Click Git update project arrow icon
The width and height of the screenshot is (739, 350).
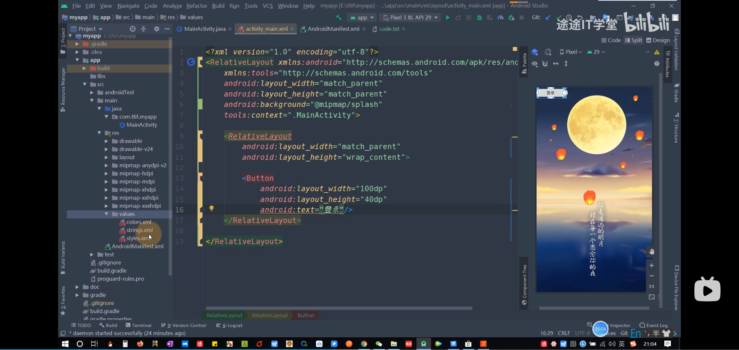click(548, 18)
